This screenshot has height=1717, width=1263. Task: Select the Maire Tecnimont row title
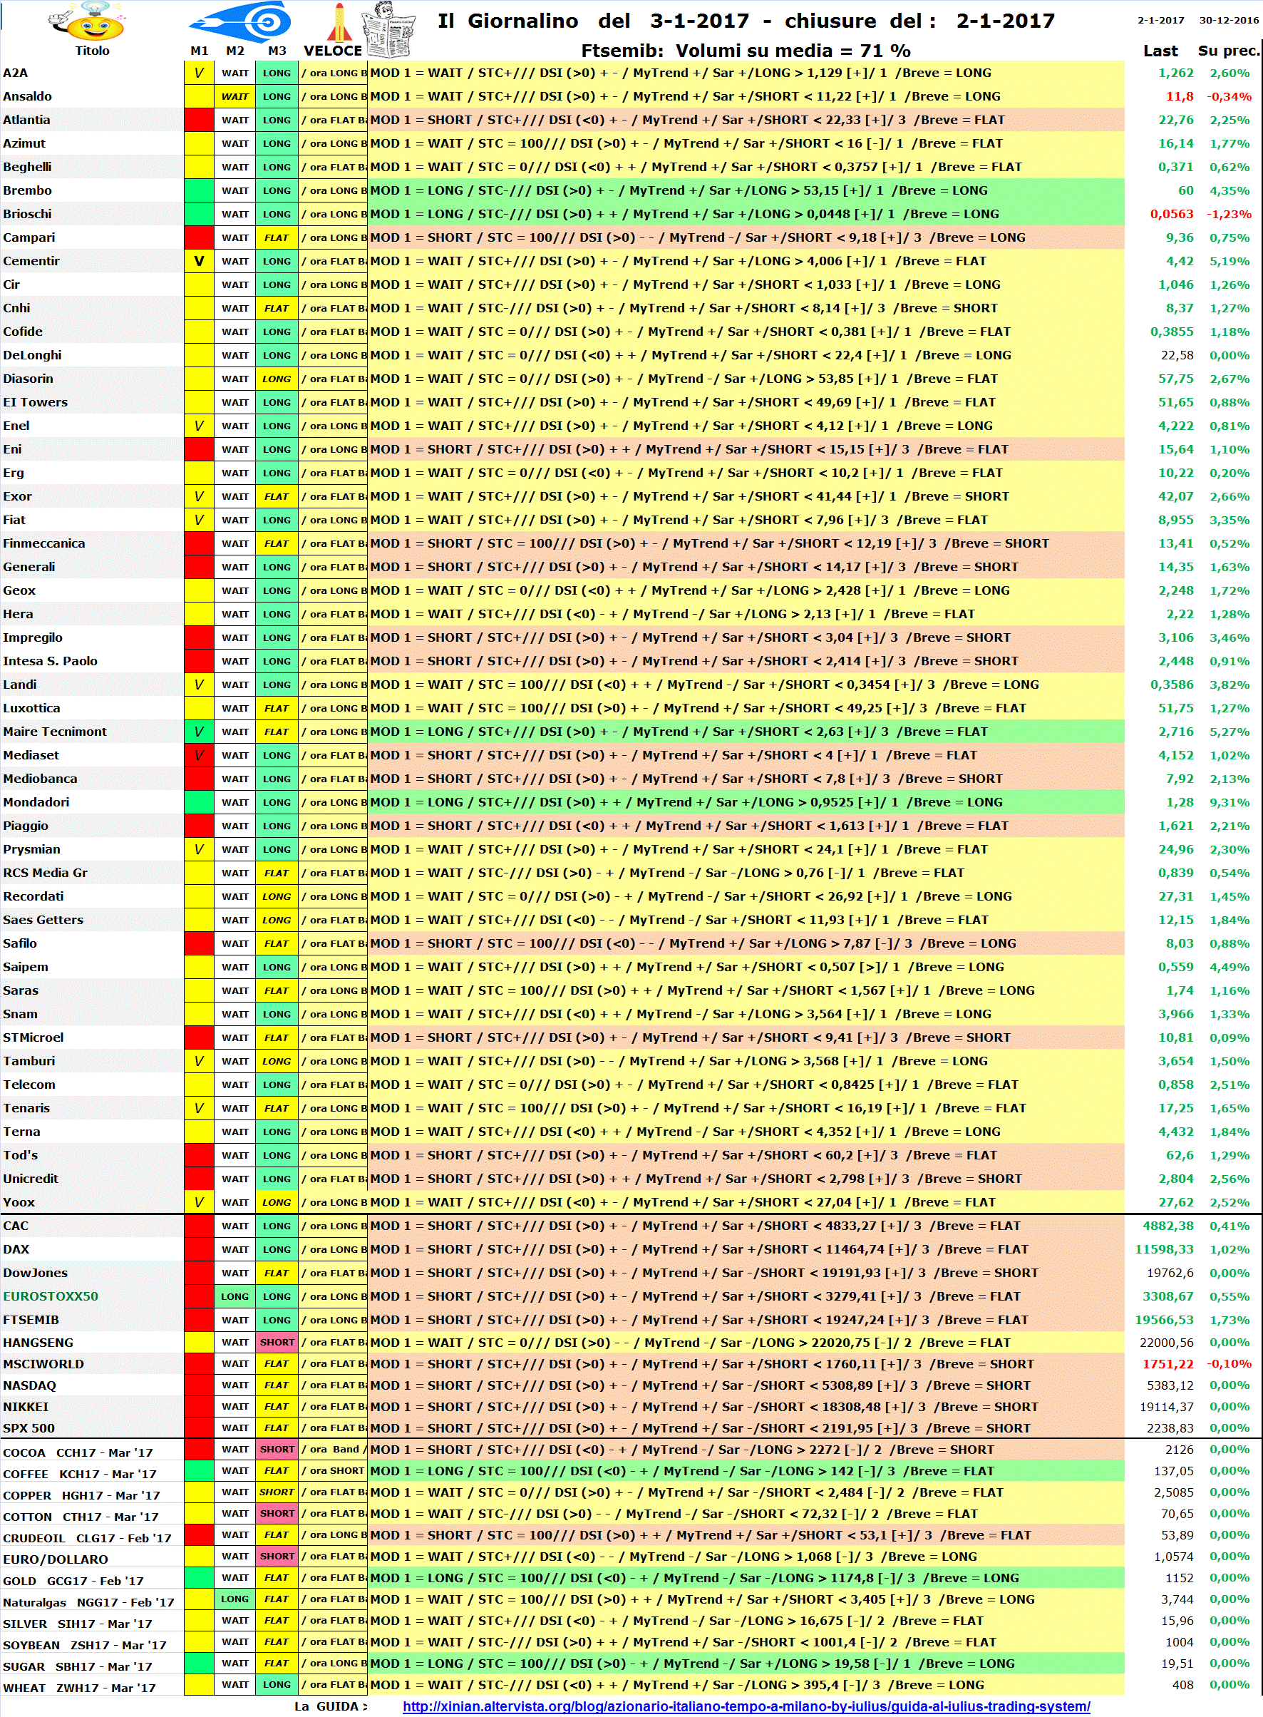point(55,731)
